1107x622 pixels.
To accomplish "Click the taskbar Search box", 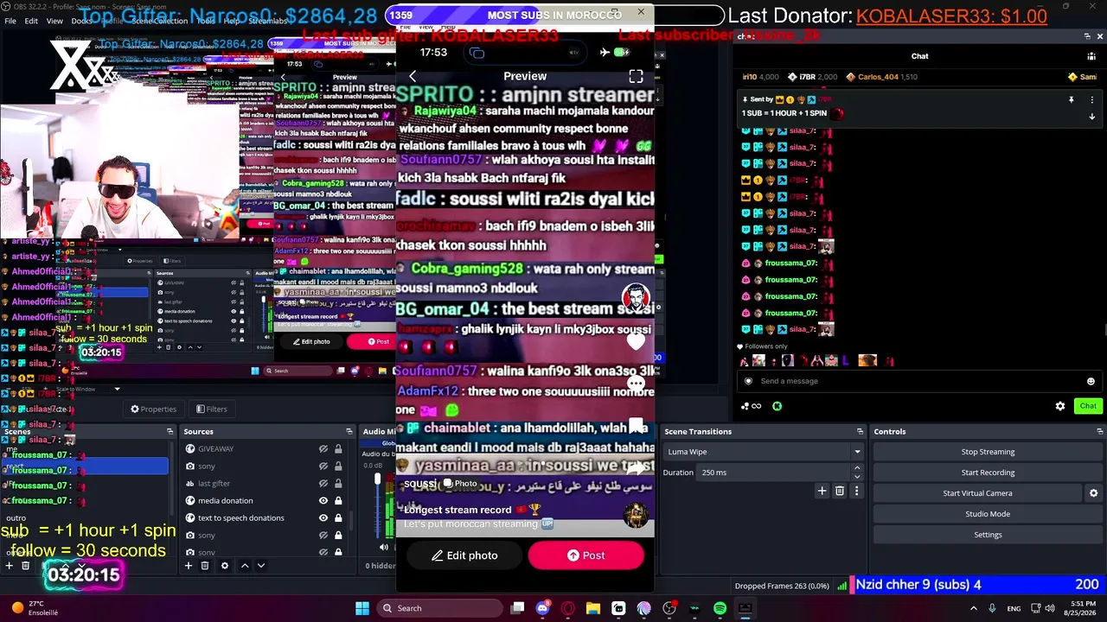I will 441,608.
